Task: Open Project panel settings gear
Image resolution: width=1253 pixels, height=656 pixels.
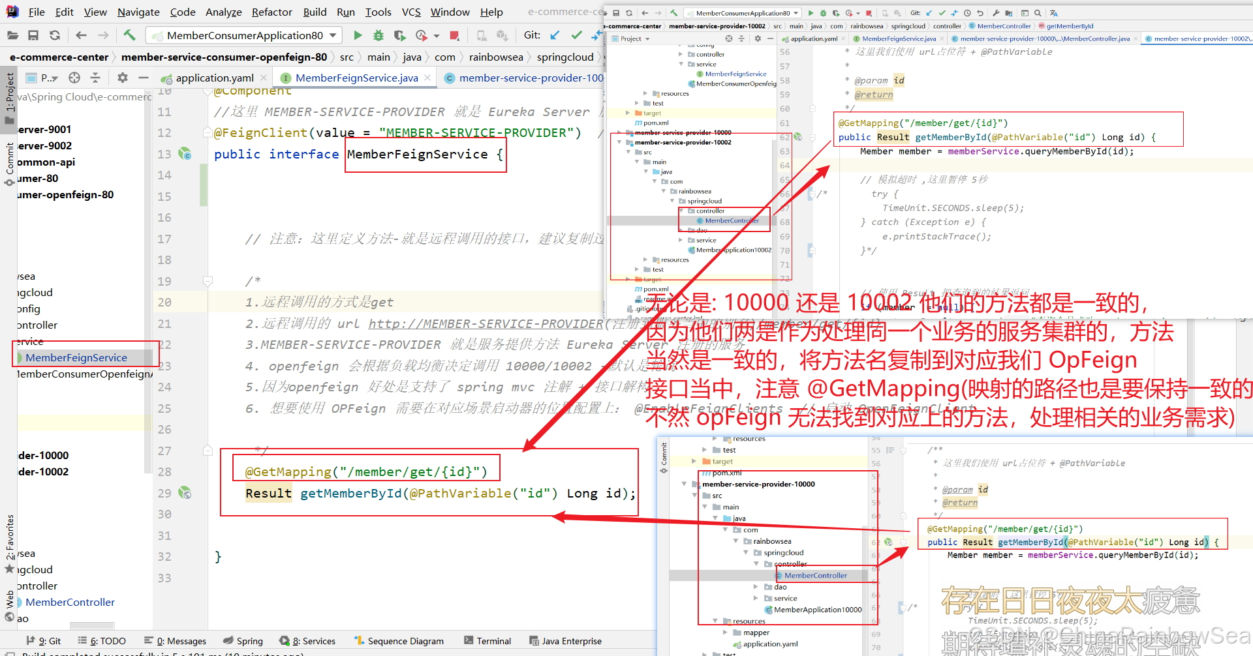Action: 123,78
